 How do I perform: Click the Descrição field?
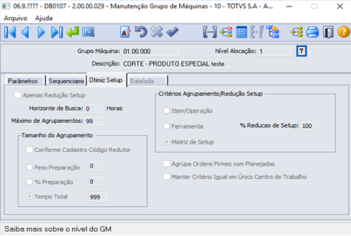tap(207, 64)
